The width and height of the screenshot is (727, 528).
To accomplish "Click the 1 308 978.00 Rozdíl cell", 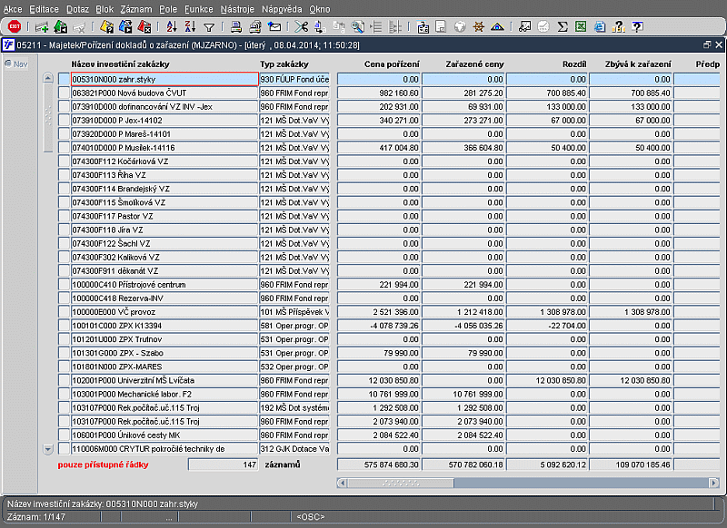I will [x=547, y=312].
